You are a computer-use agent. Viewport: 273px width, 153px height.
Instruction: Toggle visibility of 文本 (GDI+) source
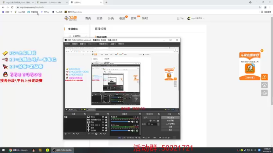point(103,125)
